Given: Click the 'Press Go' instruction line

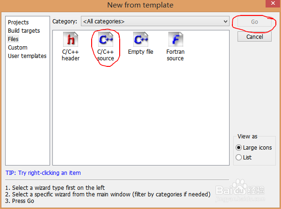Looking at the screenshot, I should pyautogui.click(x=20, y=201).
